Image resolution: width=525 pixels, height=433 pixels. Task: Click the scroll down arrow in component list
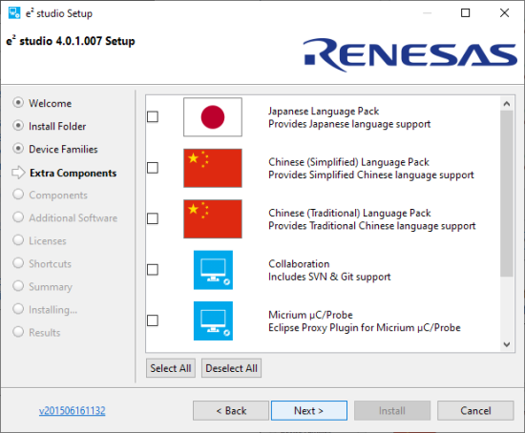point(507,344)
